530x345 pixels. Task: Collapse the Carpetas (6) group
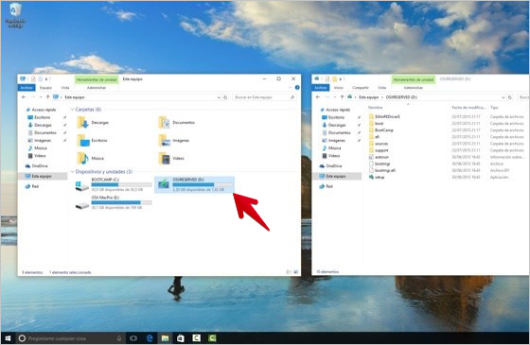[72, 110]
